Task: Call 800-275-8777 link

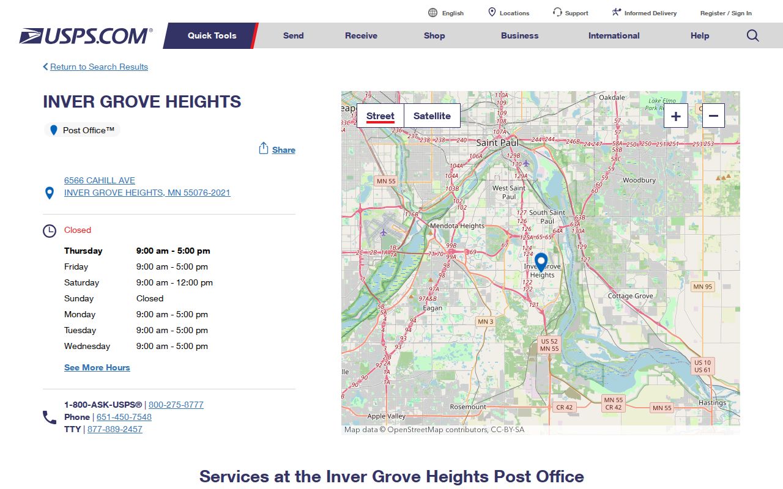Action: (176, 405)
